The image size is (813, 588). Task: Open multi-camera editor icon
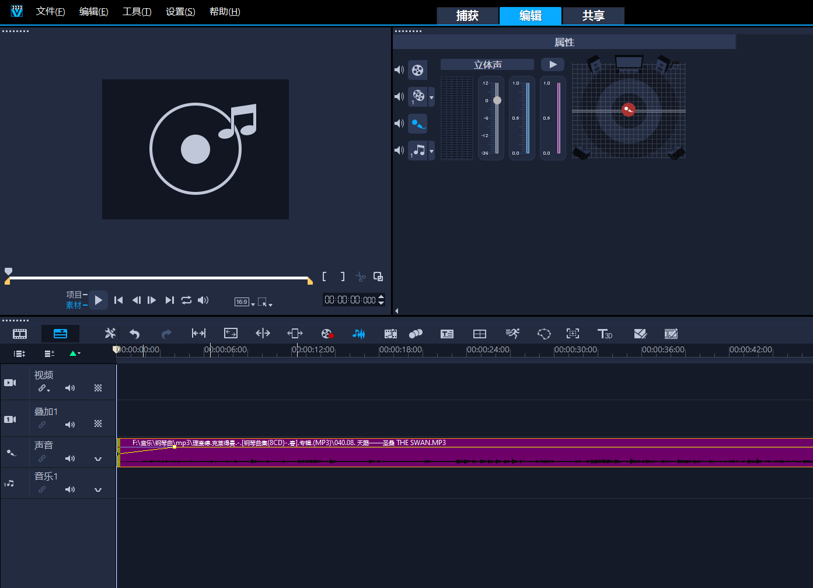(x=479, y=334)
